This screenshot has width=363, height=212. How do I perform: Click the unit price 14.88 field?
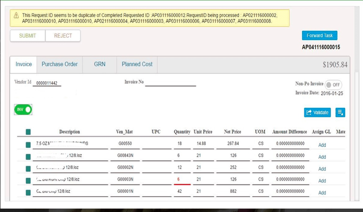click(x=203, y=143)
